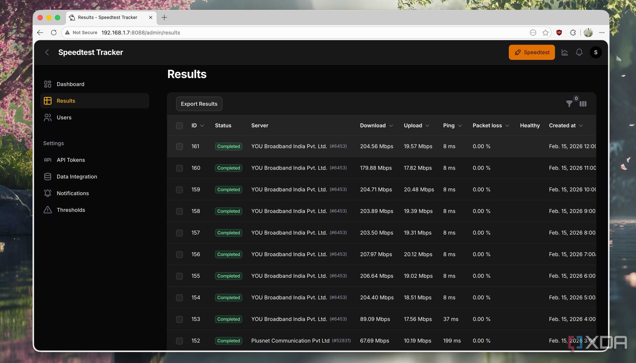The image size is (636, 363).
Task: Sort by the Created at column
Action: (x=566, y=125)
